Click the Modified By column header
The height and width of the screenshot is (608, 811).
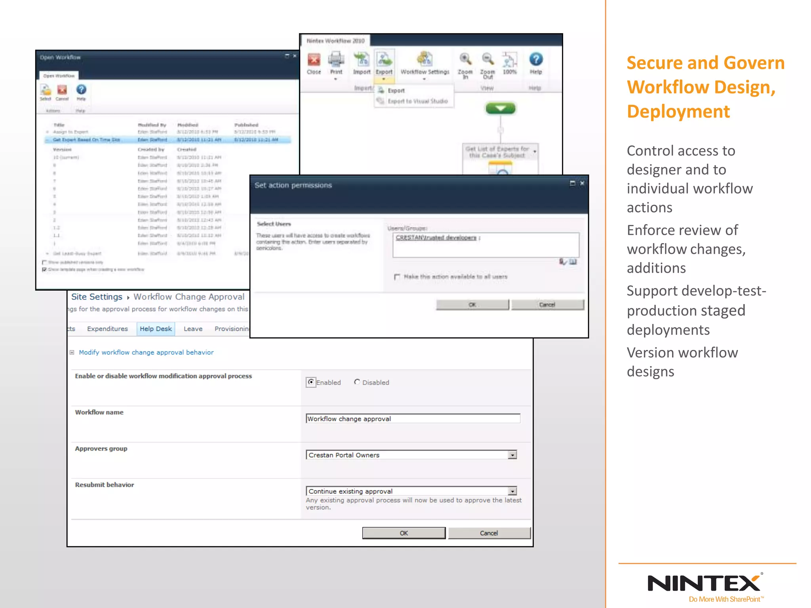[x=152, y=125]
